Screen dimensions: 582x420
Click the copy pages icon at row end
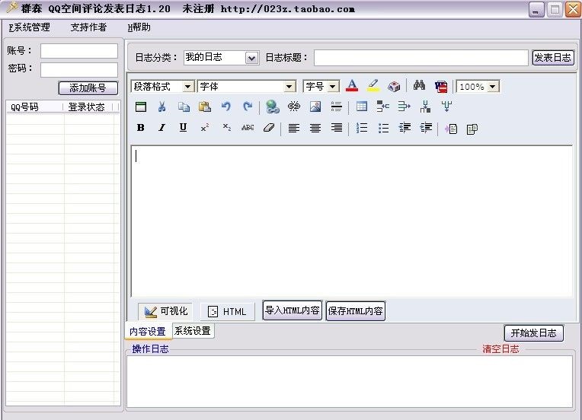point(472,129)
